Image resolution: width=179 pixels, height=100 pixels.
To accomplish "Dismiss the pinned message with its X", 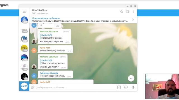I will coord(133,19).
